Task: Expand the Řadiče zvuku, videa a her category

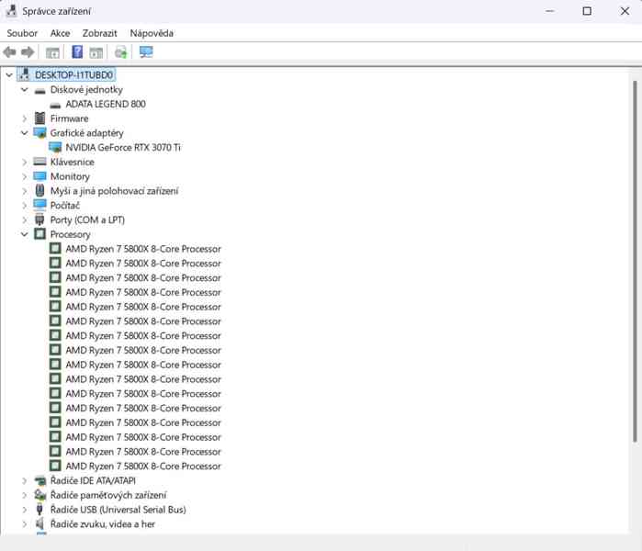Action: [25, 524]
